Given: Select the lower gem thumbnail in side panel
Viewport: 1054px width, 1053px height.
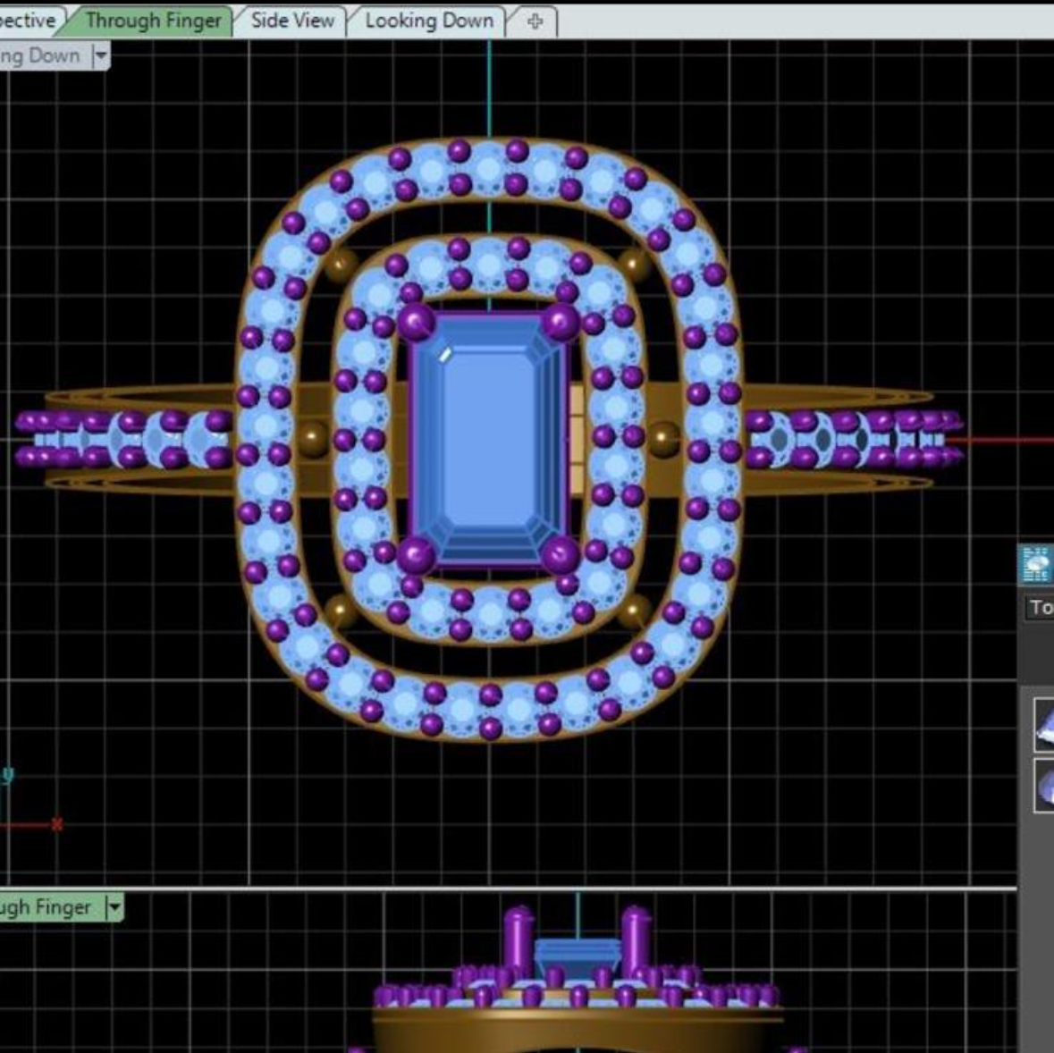Looking at the screenshot, I should [x=1043, y=786].
